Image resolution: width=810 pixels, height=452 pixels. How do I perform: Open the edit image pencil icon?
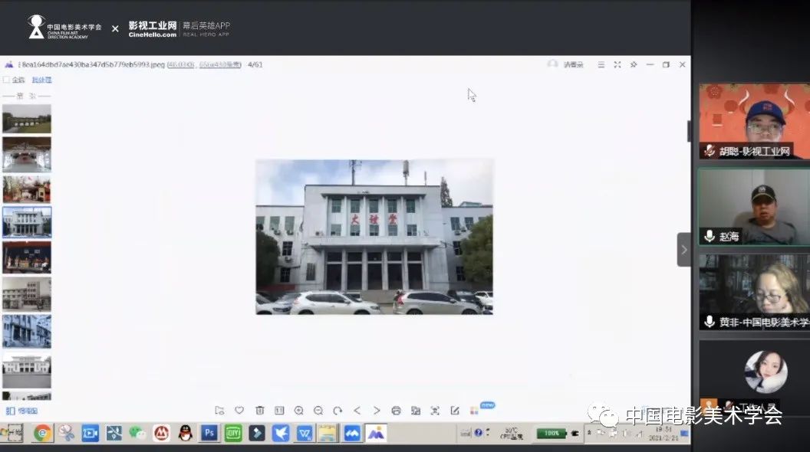[455, 411]
